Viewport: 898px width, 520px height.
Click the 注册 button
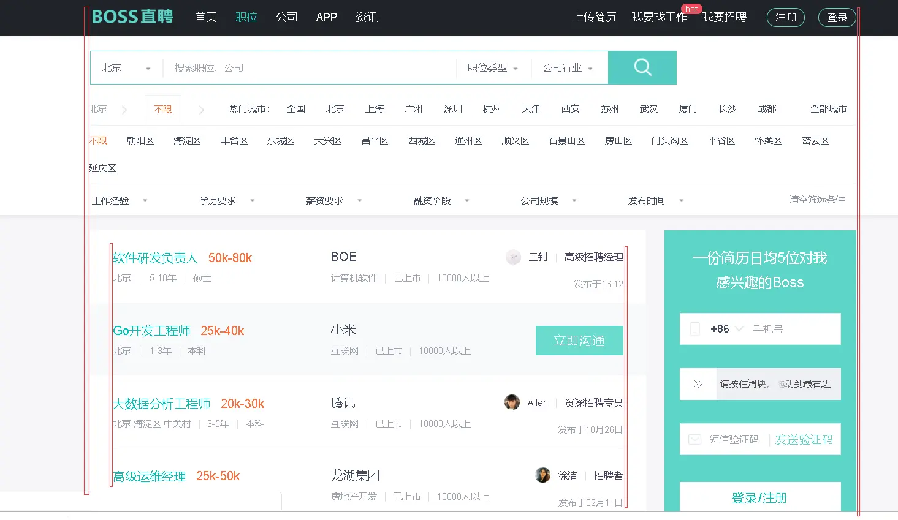(x=786, y=17)
